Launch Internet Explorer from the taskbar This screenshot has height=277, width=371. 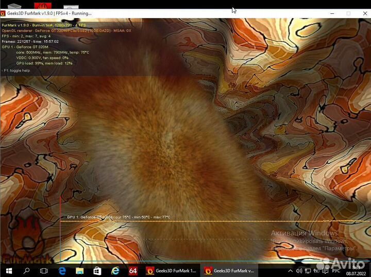click(115, 270)
